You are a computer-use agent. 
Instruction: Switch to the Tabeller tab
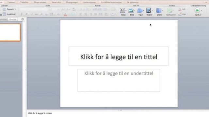24,2
